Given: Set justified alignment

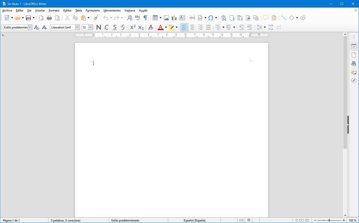Looking at the screenshot, I should (x=208, y=28).
